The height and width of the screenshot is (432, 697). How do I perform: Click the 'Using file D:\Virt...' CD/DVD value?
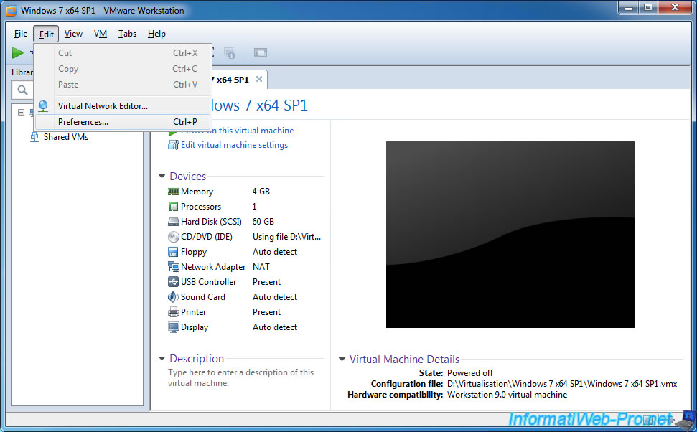pos(286,237)
